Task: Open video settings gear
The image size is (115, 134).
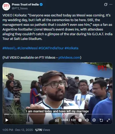Action: point(94,120)
